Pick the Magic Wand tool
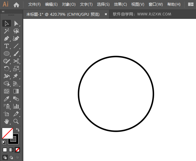Image resolution: width=196 pixels, height=161 pixels. (7, 31)
